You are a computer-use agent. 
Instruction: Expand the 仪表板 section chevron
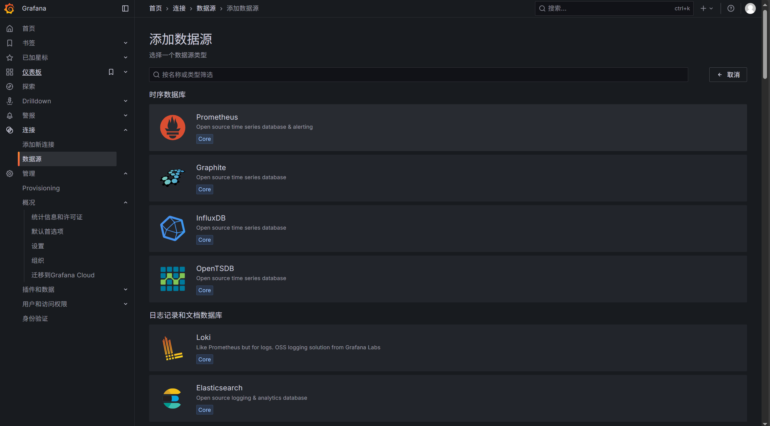(126, 72)
